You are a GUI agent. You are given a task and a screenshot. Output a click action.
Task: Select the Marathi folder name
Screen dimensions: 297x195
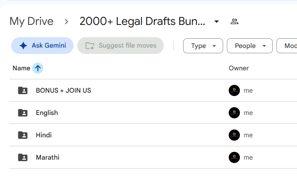tap(47, 157)
